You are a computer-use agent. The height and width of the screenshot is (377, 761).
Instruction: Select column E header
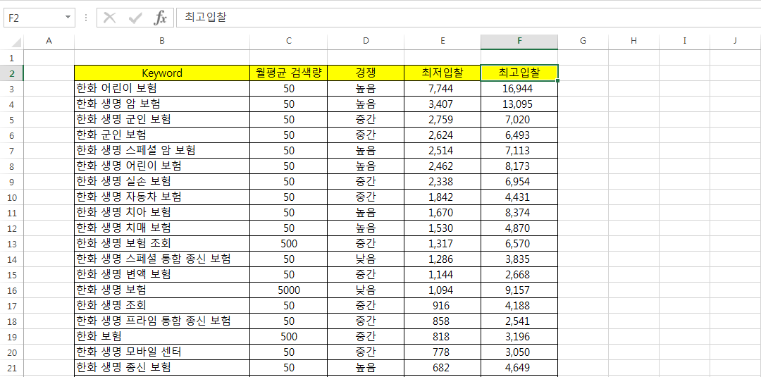(x=443, y=42)
